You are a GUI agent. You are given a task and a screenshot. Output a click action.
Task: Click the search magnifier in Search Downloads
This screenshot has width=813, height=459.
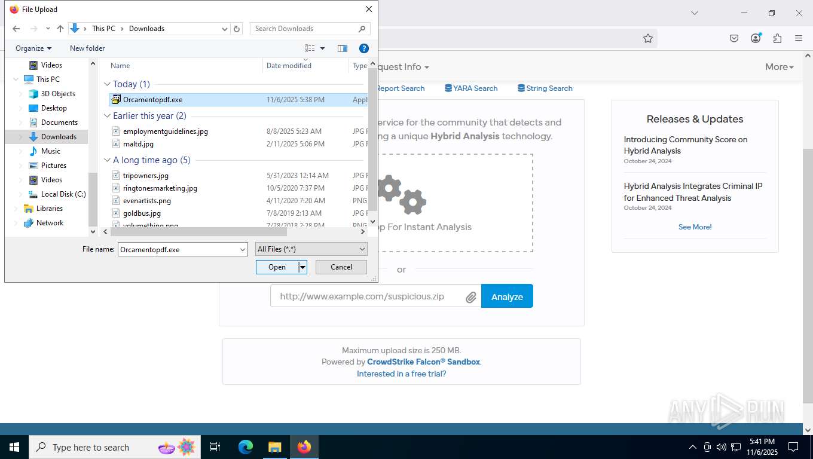pos(362,29)
